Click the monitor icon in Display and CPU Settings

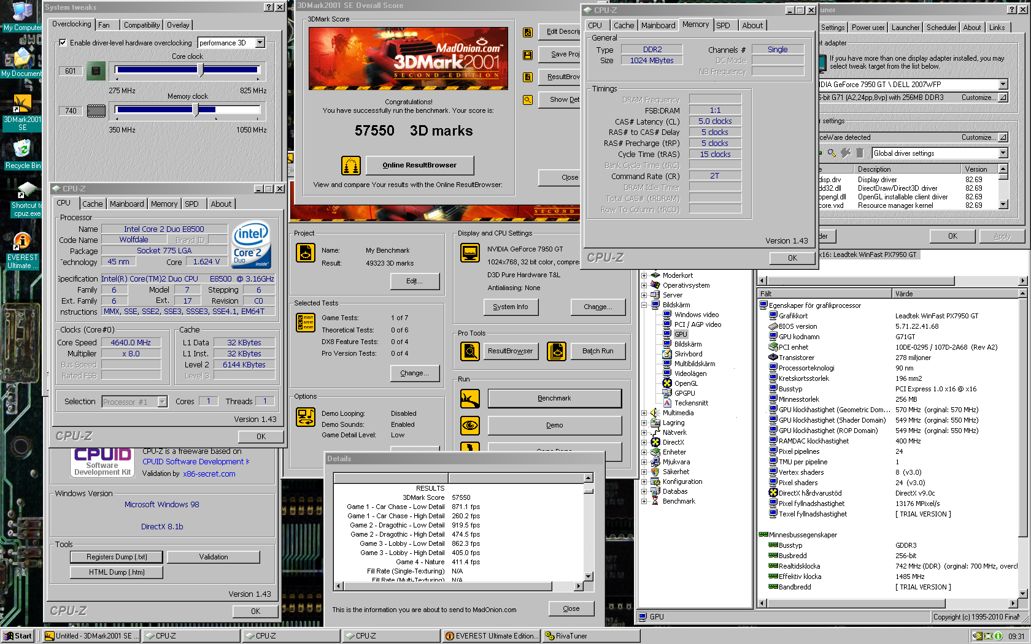tap(470, 252)
